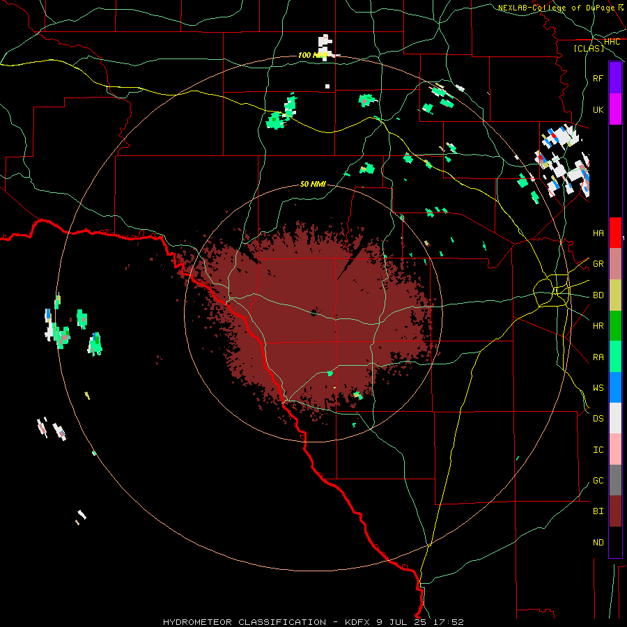Click the 50 NMI range ring label
Screen dimensions: 627x627
313,184
